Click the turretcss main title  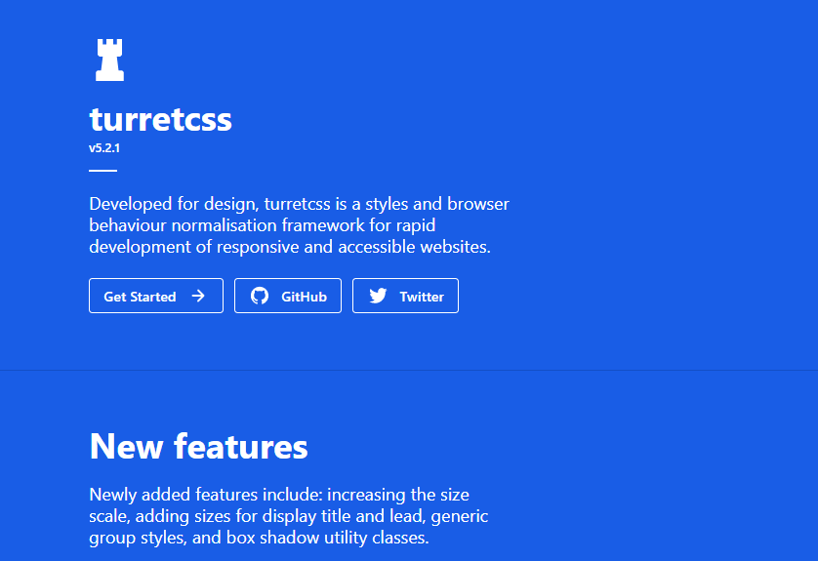tap(160, 119)
